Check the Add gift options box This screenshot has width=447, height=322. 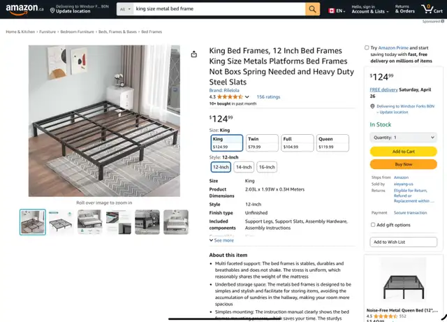373,225
